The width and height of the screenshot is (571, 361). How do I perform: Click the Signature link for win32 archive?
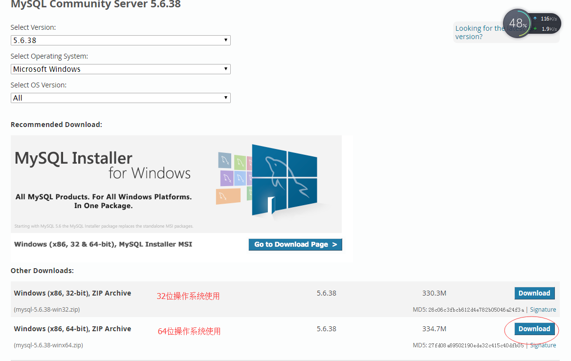[x=543, y=309]
